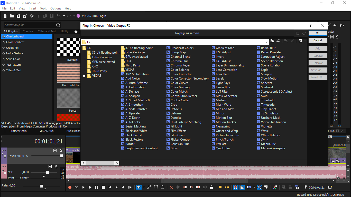Expand the VEGAS folder in tree
The height and width of the screenshot is (197, 351).
pos(84,76)
